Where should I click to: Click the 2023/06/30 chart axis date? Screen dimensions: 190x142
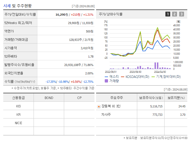(136, 72)
